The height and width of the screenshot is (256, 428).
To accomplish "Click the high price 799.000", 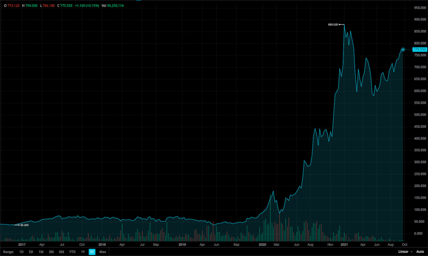I will click(31, 6).
